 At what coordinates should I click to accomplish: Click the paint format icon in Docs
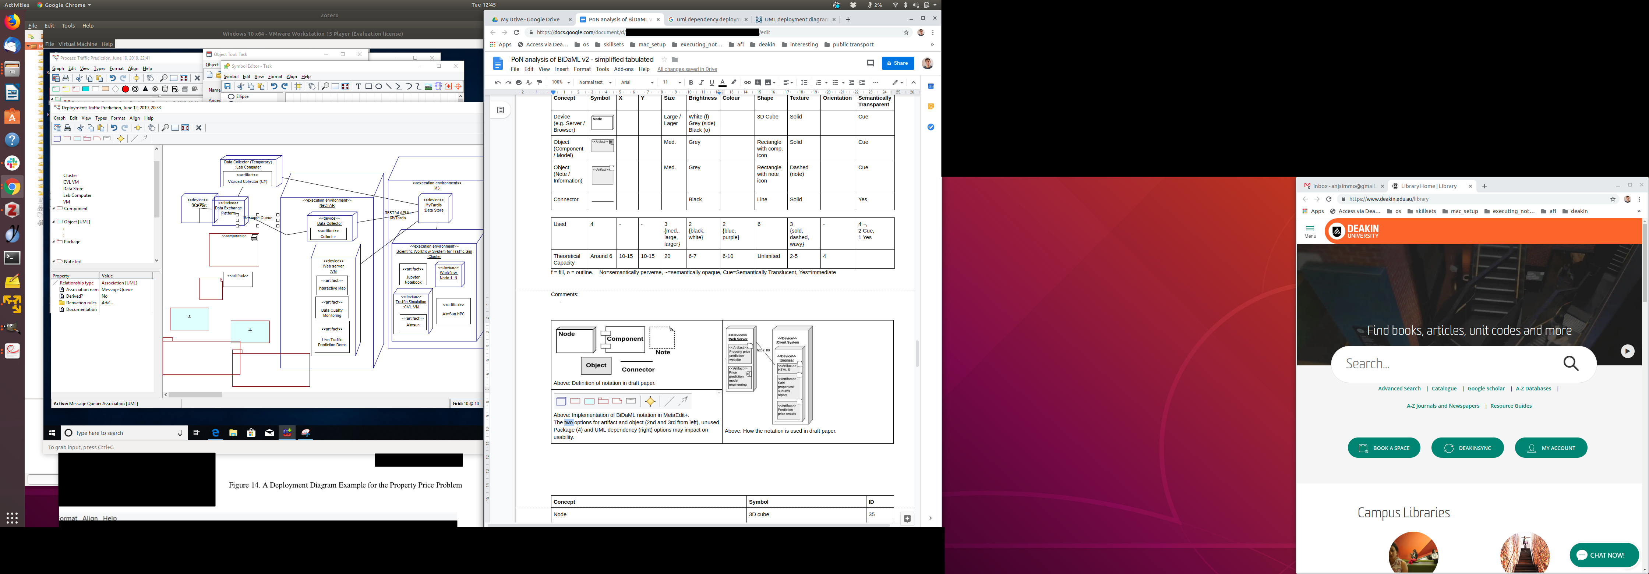(x=540, y=82)
